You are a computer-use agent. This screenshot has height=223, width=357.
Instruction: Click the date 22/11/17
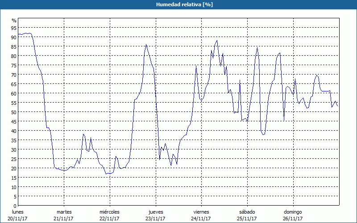point(109,219)
